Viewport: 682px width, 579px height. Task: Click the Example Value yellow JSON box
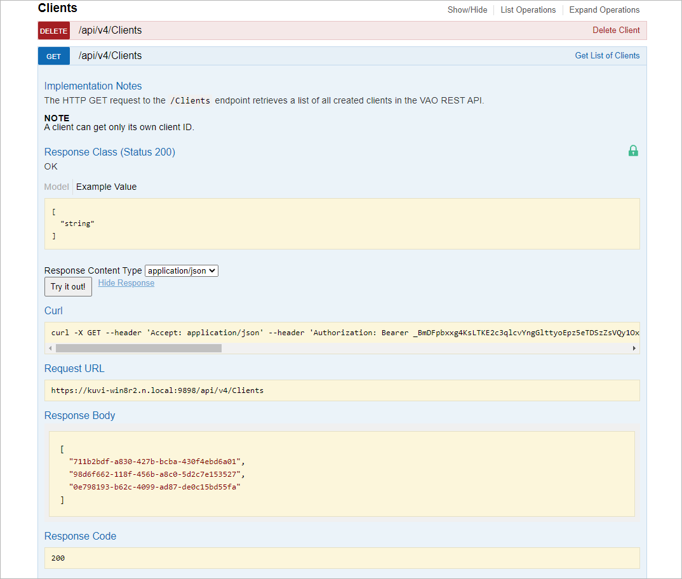342,223
